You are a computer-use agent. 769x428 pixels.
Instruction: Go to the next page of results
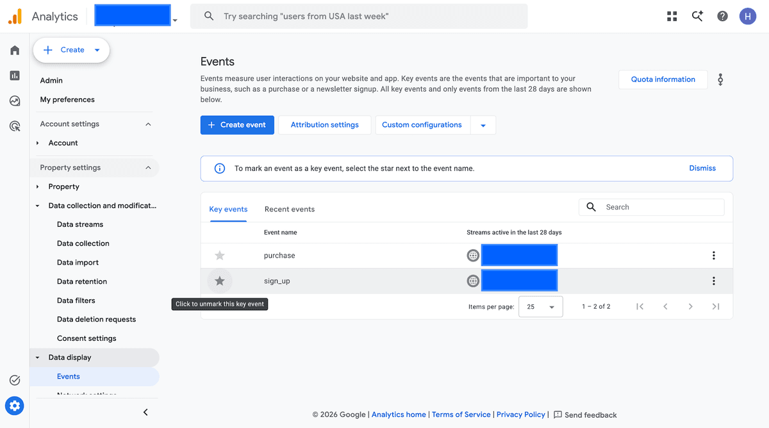tap(690, 306)
